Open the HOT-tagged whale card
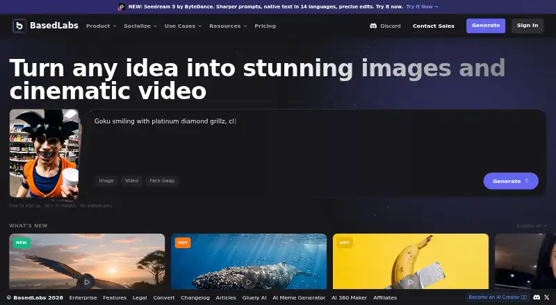Viewport: 556px width, 305px height. tap(249, 261)
